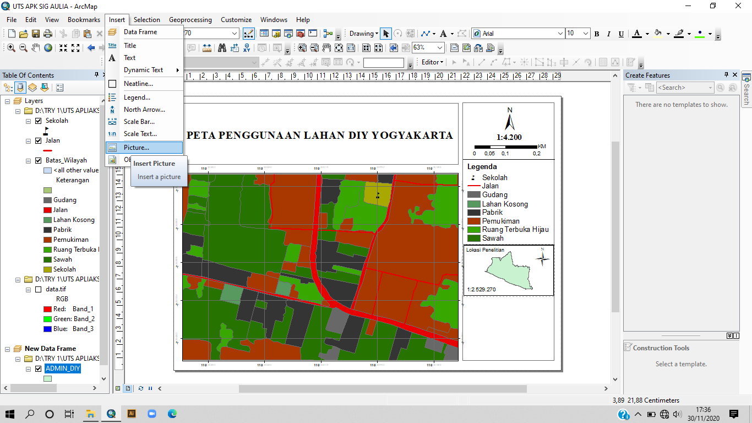
Task: Select the Pan hand tool
Action: click(36, 48)
